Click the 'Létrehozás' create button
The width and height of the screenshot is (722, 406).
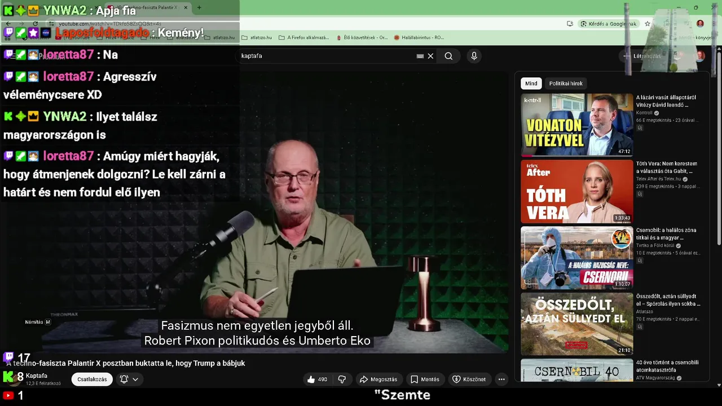(x=642, y=56)
